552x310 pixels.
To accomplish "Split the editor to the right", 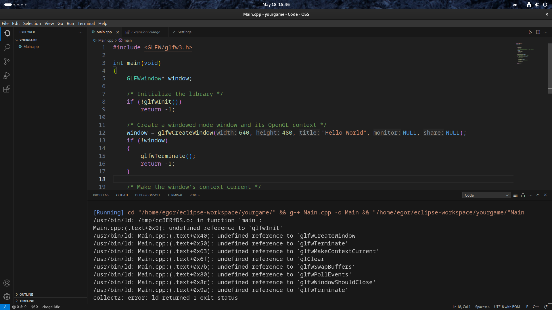I will point(538,32).
